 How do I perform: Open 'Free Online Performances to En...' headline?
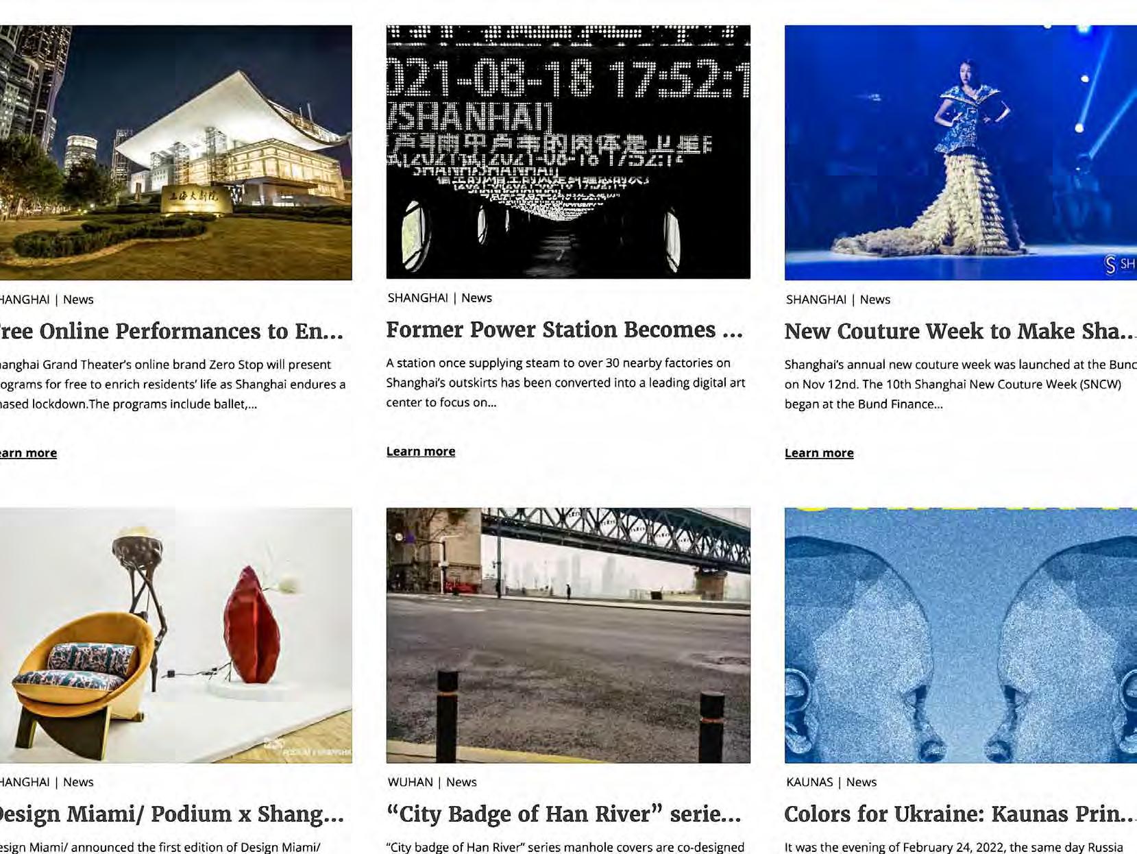click(171, 331)
